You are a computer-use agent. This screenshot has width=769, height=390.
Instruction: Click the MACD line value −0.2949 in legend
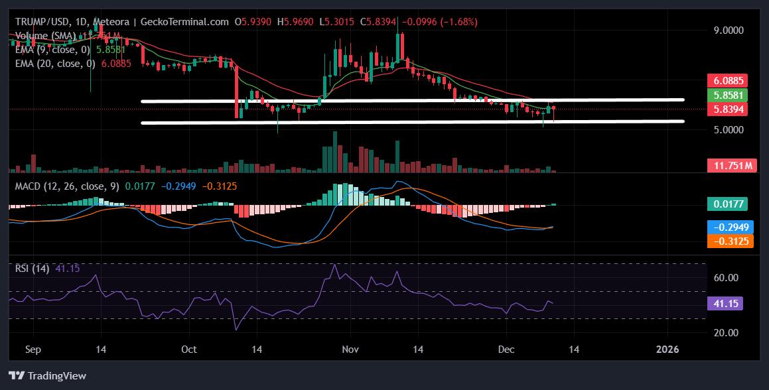point(178,186)
